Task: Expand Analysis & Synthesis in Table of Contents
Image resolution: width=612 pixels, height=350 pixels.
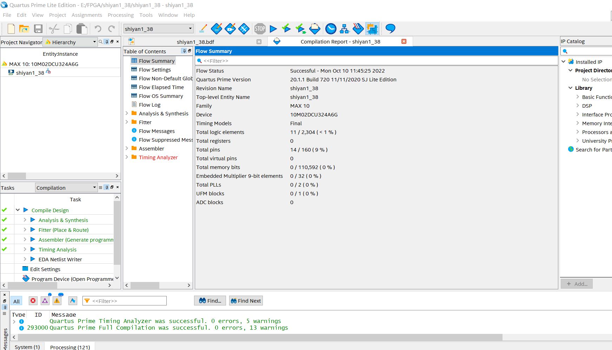Action: click(127, 113)
